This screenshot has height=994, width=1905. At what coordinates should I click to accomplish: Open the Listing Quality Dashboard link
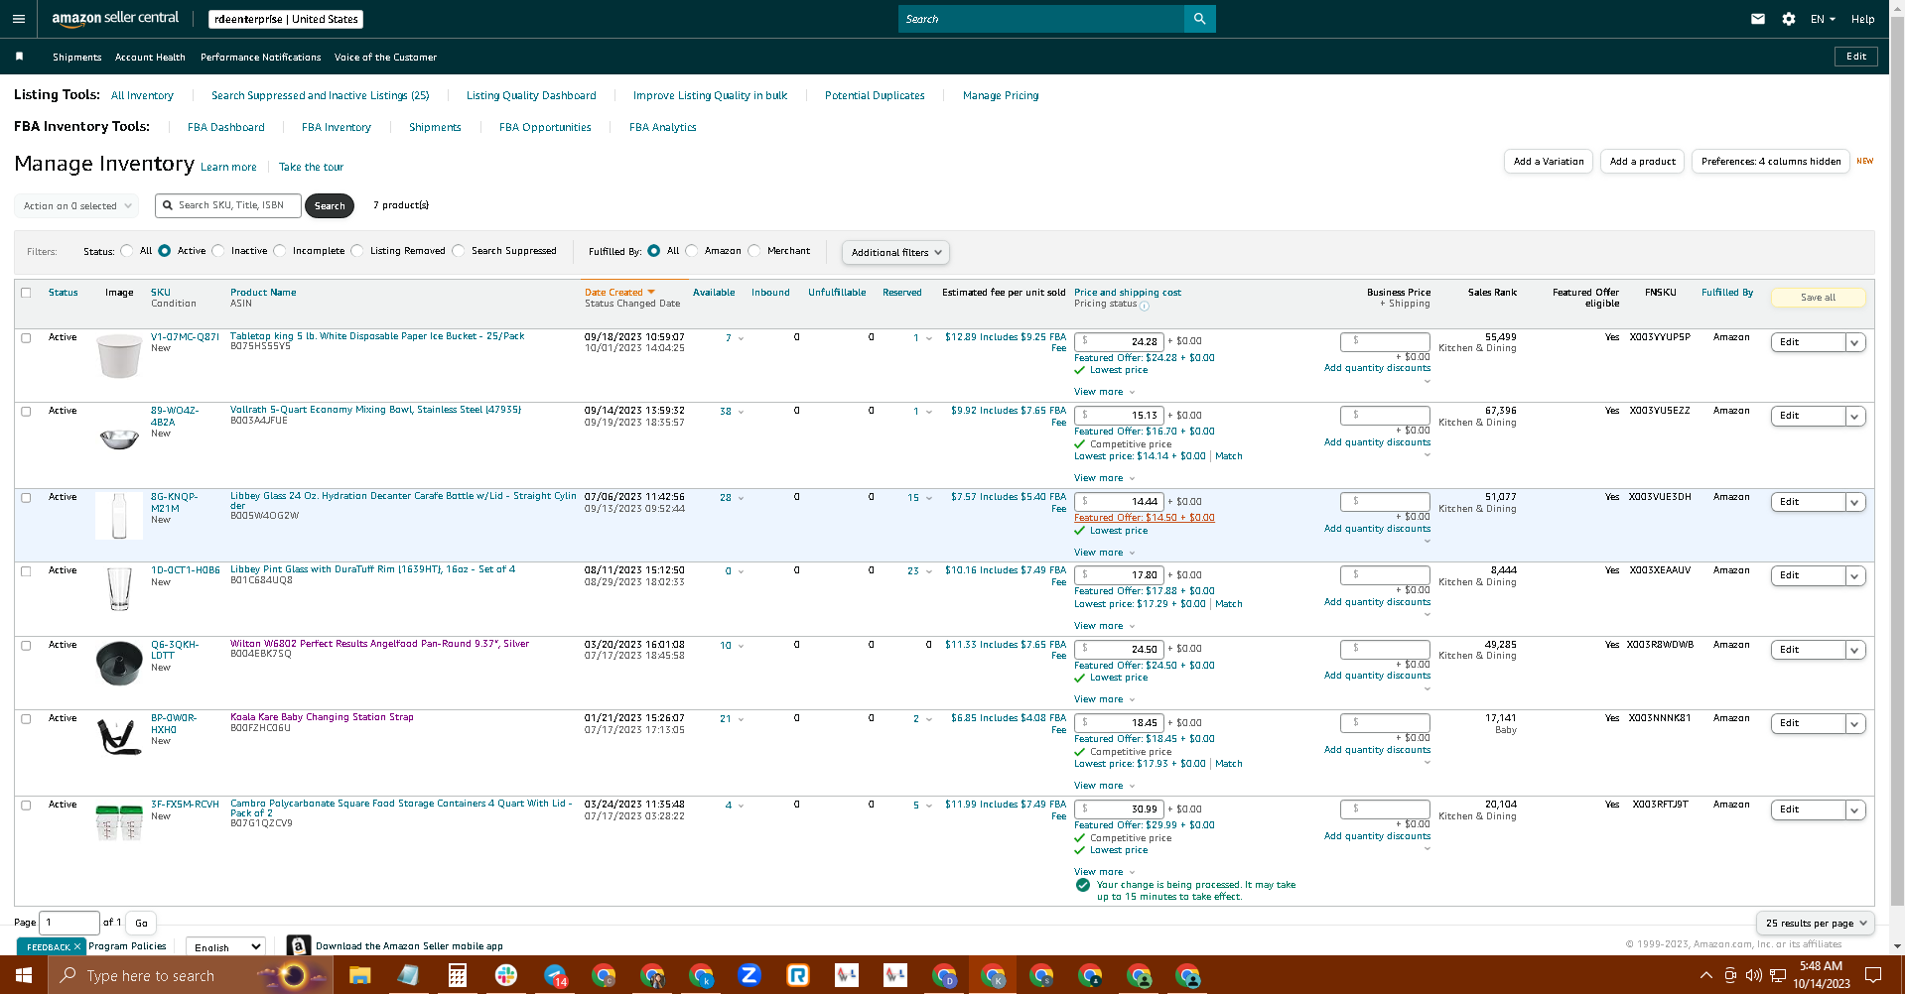pos(531,96)
